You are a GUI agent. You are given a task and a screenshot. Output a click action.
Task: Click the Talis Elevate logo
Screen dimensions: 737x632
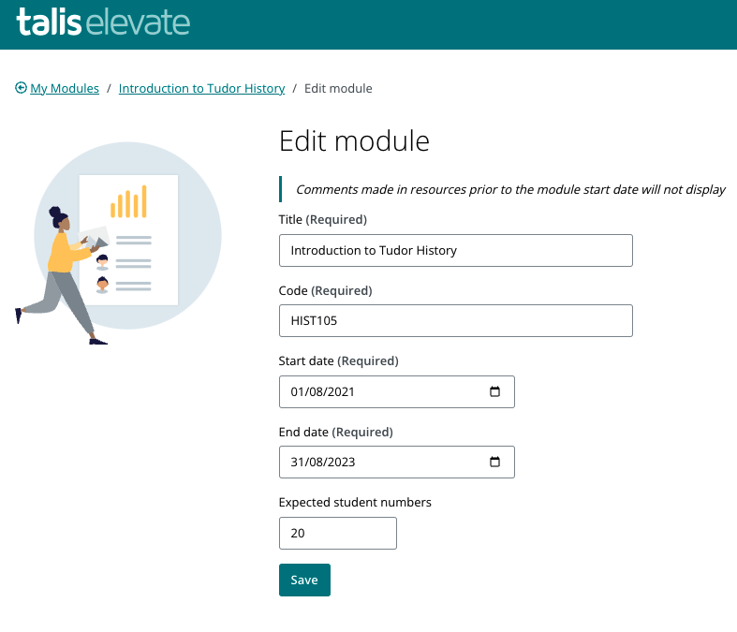click(x=103, y=22)
